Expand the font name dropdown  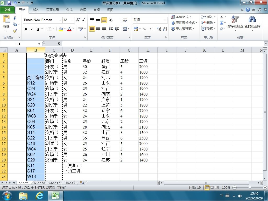point(60,20)
